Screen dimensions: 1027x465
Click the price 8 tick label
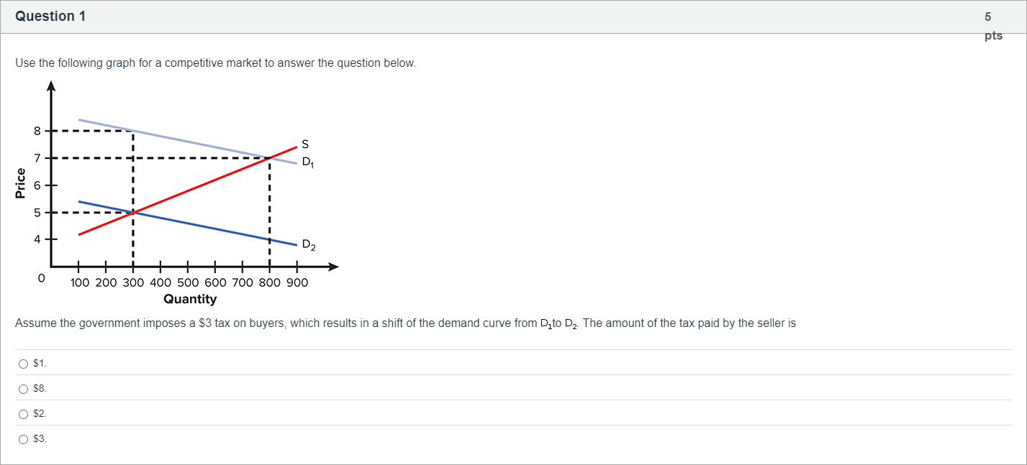point(37,131)
